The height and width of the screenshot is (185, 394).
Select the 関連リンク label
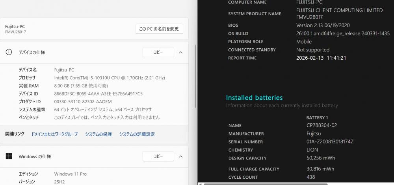[15, 134]
